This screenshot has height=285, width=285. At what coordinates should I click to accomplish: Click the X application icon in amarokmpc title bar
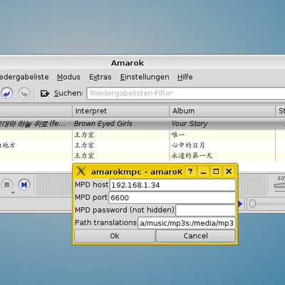pyautogui.click(x=81, y=171)
